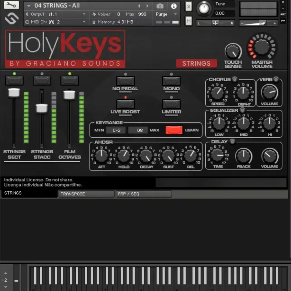
Task: Click the Max voices value 999
Action: pyautogui.click(x=142, y=14)
